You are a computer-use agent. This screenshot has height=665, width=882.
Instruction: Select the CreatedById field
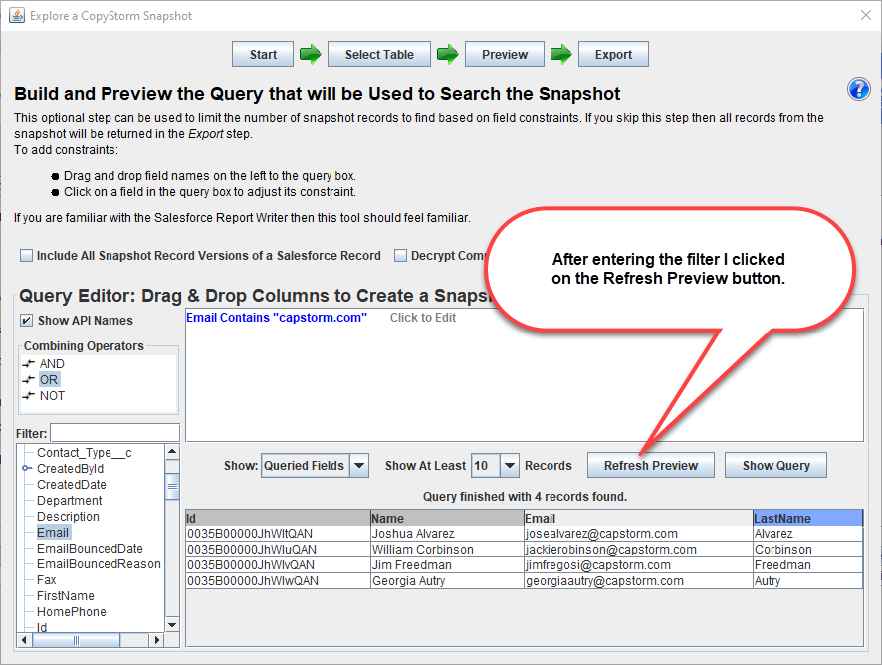[71, 468]
